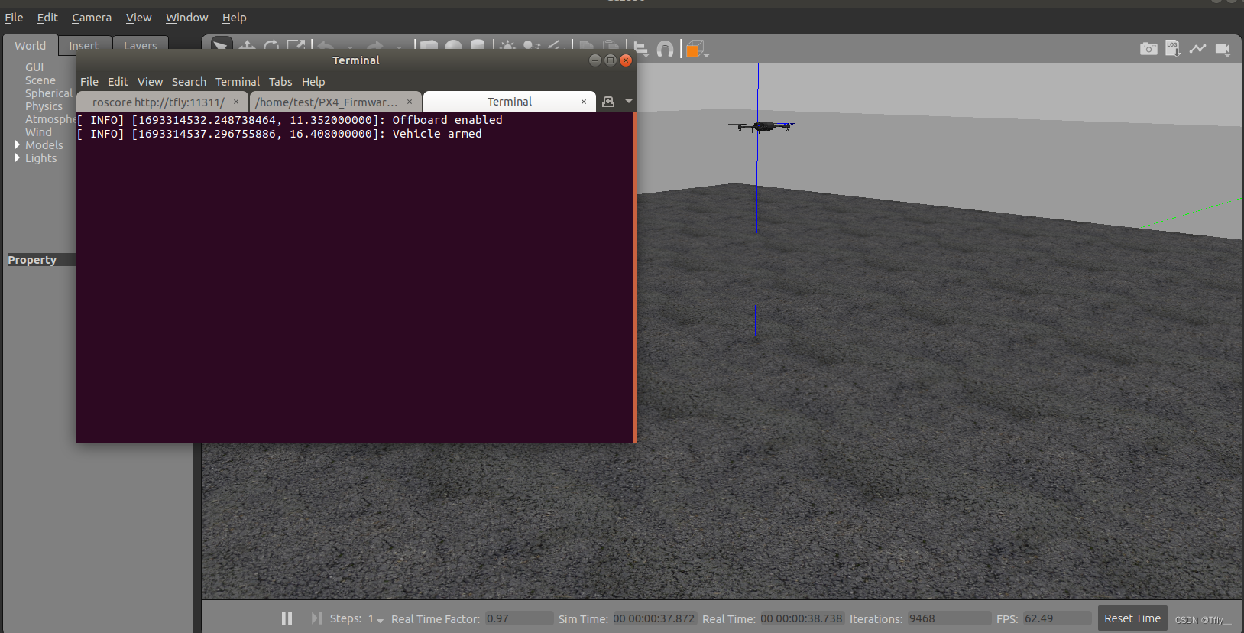Click the video record camera icon
The height and width of the screenshot is (633, 1244).
point(1223,49)
